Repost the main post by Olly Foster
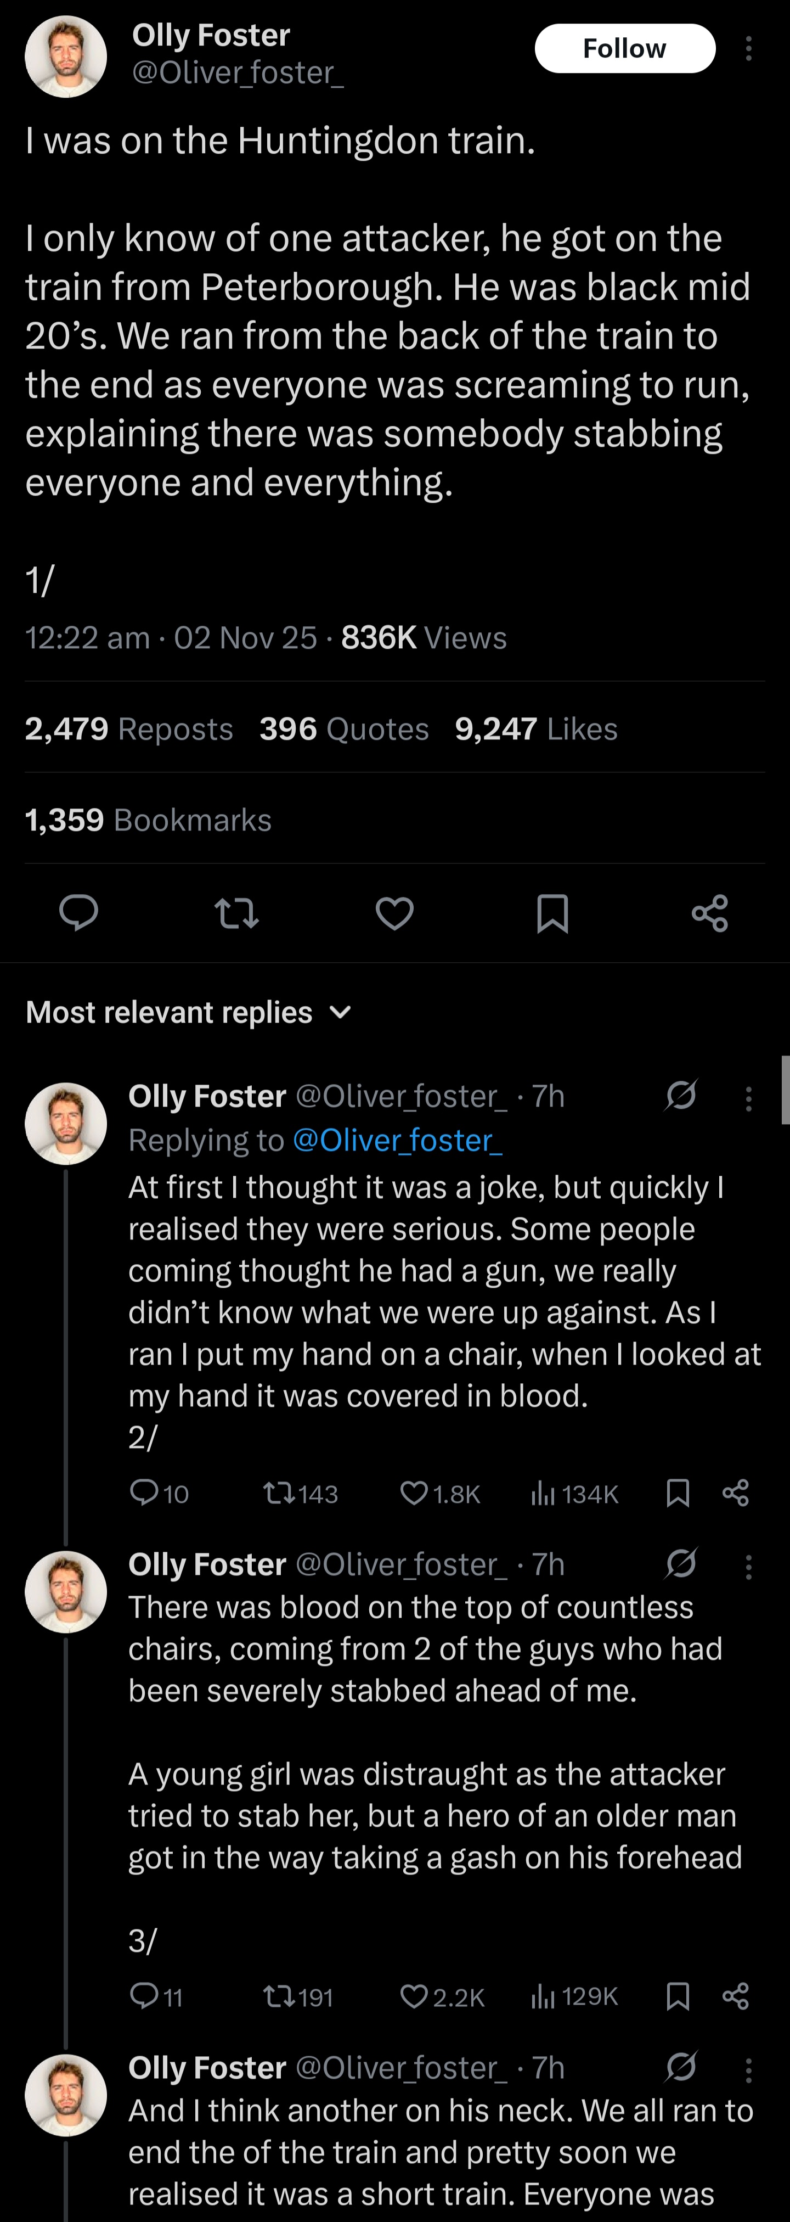 [x=236, y=913]
